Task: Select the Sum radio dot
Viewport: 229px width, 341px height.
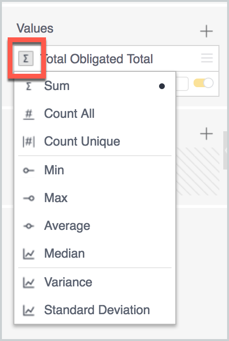Action: pyautogui.click(x=162, y=86)
